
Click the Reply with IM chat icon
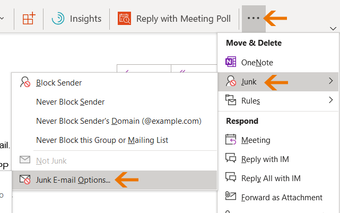click(231, 159)
